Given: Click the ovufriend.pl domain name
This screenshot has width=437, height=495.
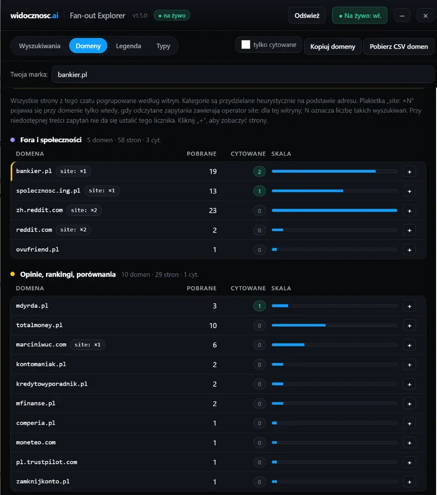Looking at the screenshot, I should (x=37, y=250).
